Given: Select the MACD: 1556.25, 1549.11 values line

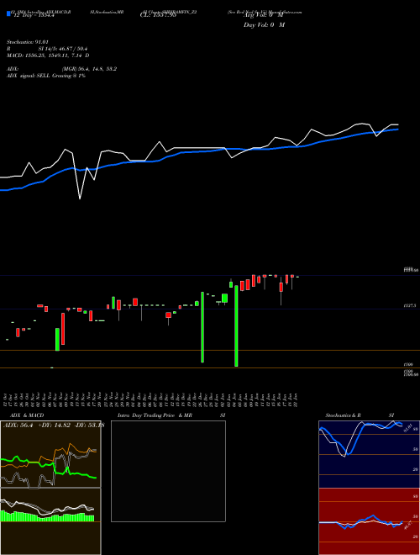Looking at the screenshot, I should (x=48, y=55).
